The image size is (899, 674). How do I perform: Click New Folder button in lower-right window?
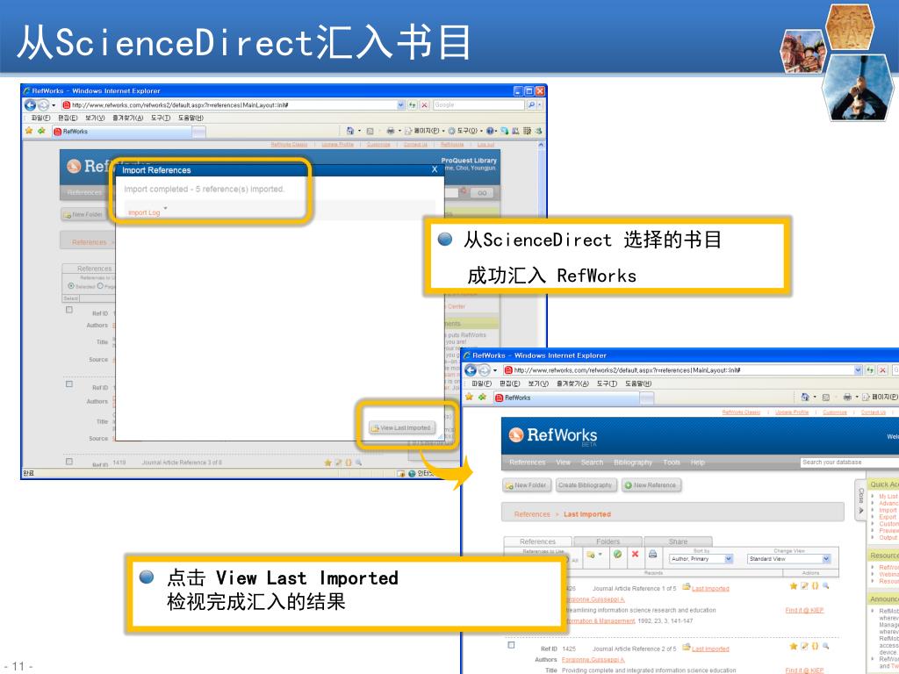click(527, 484)
